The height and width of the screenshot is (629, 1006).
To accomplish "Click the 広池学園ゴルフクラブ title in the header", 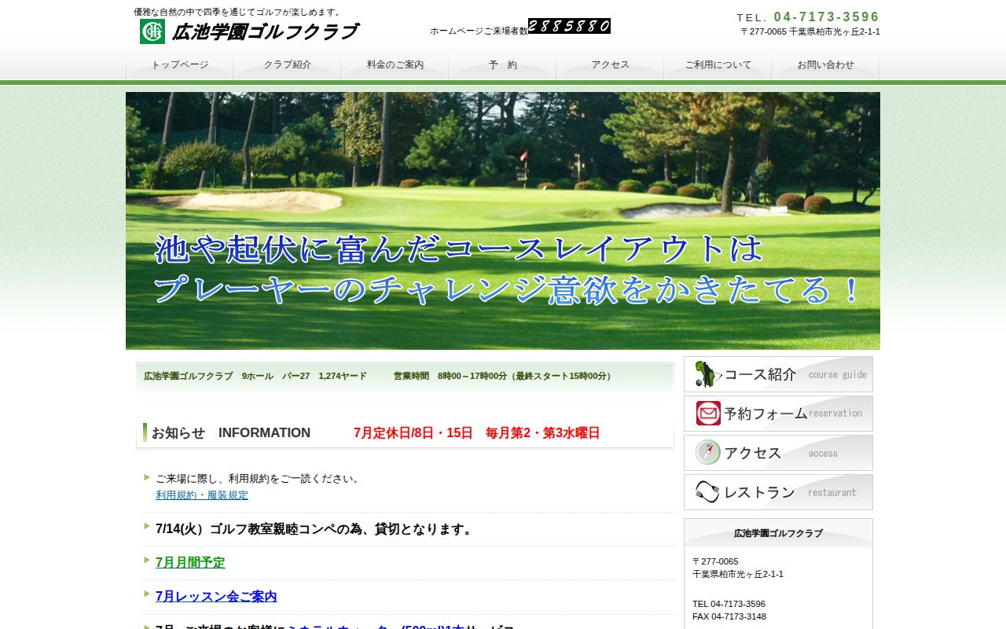I will click(265, 32).
